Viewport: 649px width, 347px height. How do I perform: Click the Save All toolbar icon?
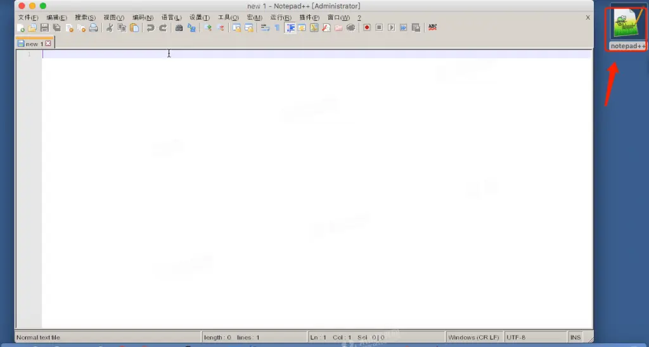pyautogui.click(x=56, y=28)
